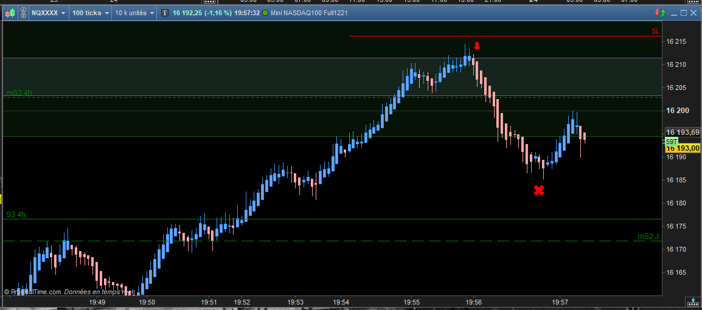
Task: Click the mS3 4h level label
Action: coord(19,92)
